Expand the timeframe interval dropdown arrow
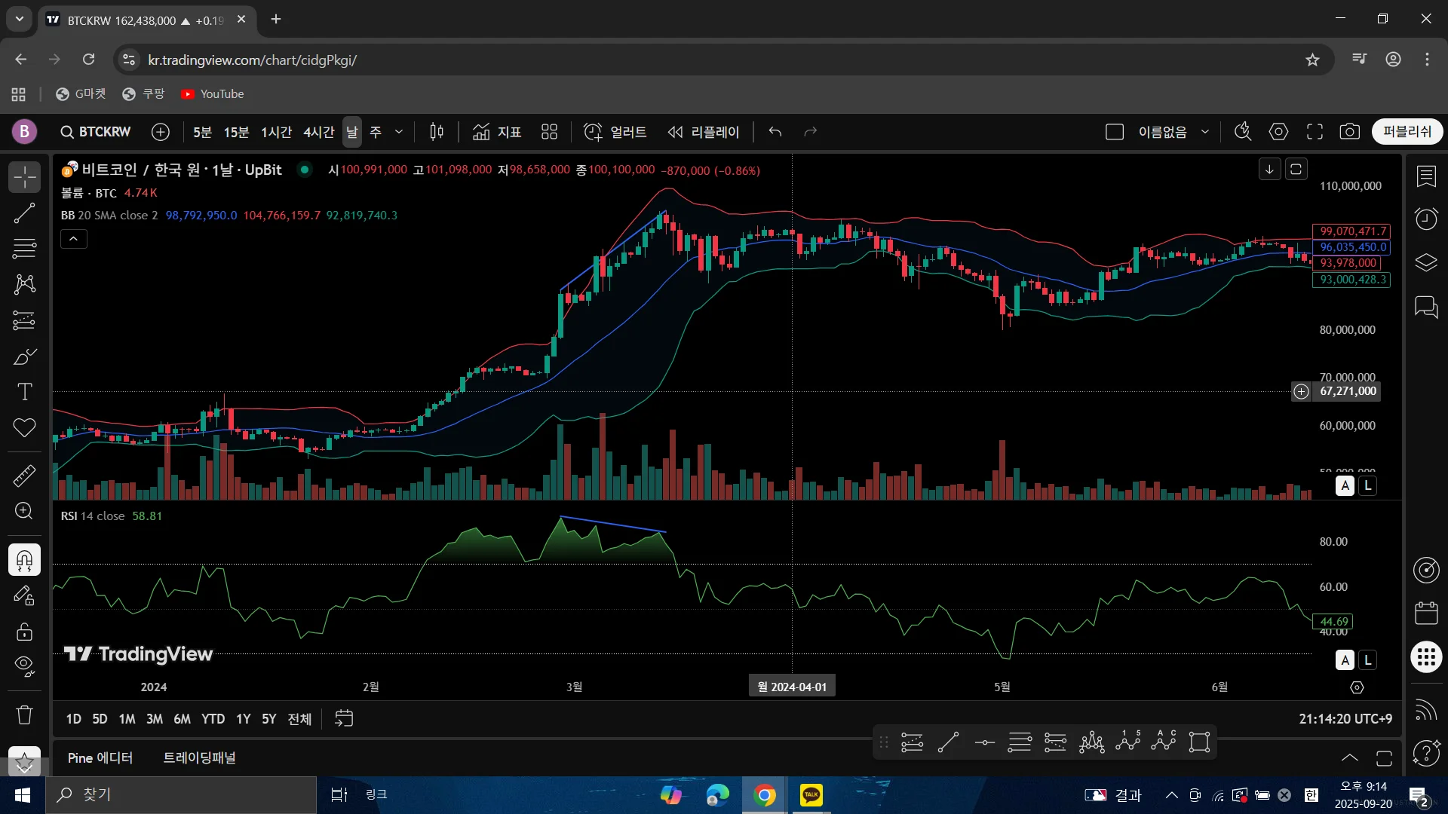Viewport: 1448px width, 814px height. (399, 132)
